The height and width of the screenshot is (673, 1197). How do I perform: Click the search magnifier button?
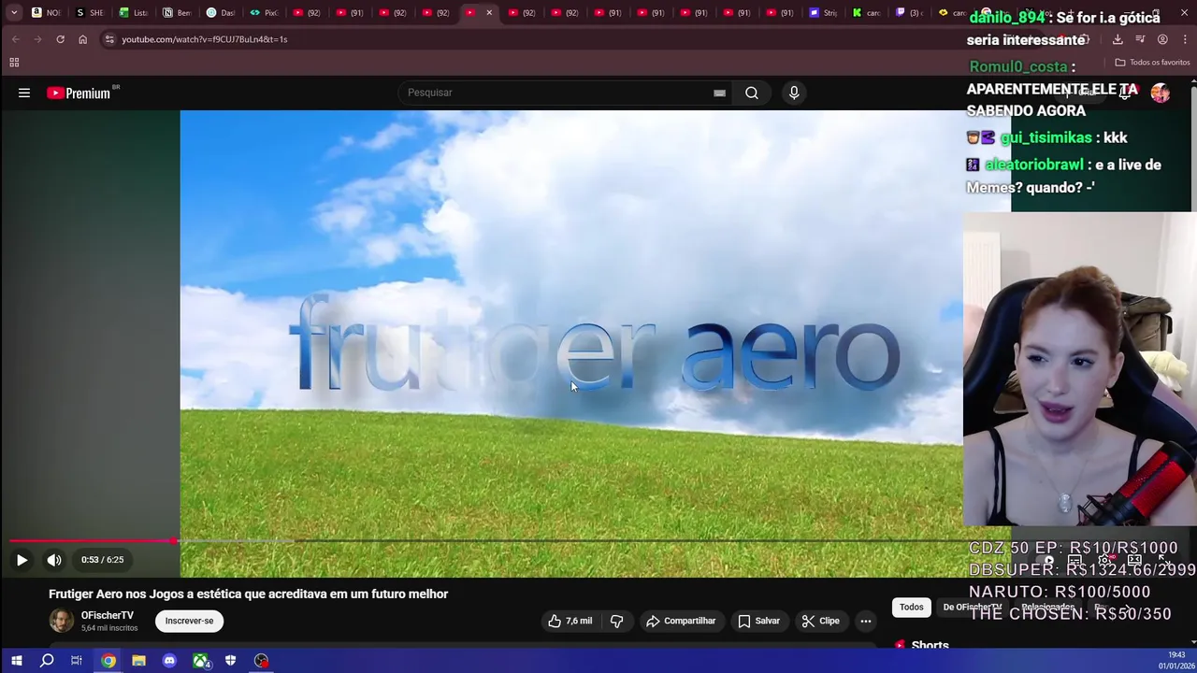(752, 93)
